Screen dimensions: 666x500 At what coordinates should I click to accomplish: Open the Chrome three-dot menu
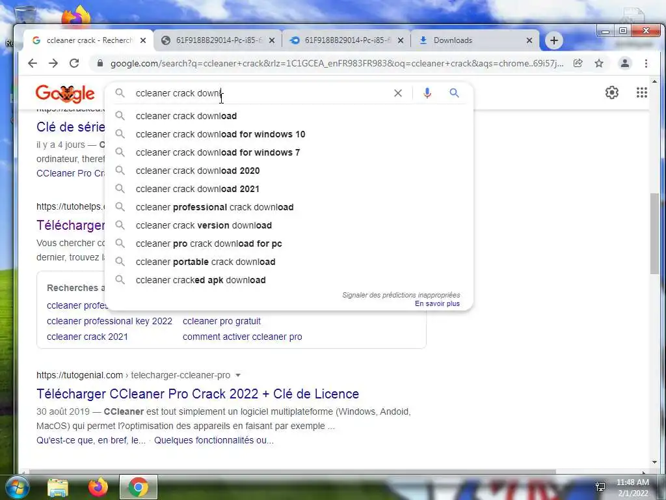646,63
